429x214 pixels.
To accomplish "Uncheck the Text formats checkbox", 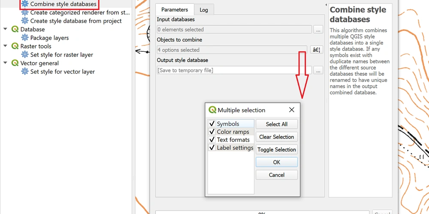I will click(x=212, y=140).
